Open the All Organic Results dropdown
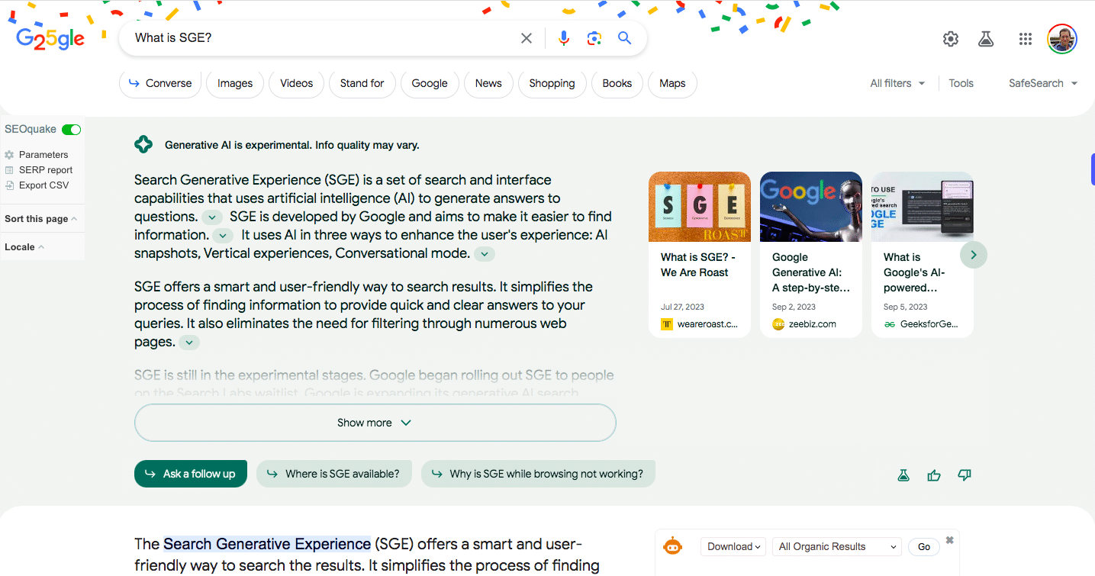The height and width of the screenshot is (576, 1095). (837, 546)
